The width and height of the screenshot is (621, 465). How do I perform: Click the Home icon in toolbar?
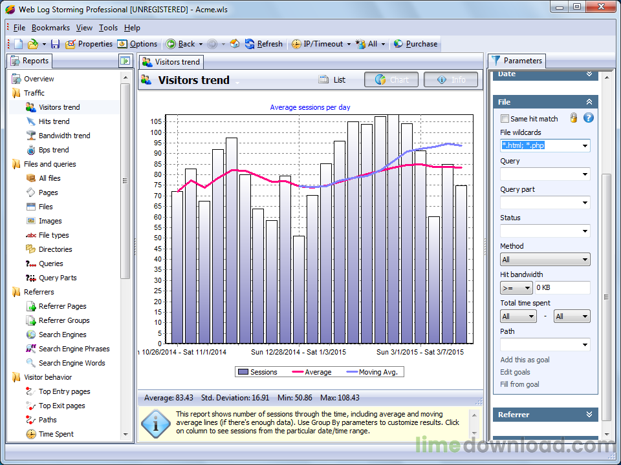pos(235,44)
